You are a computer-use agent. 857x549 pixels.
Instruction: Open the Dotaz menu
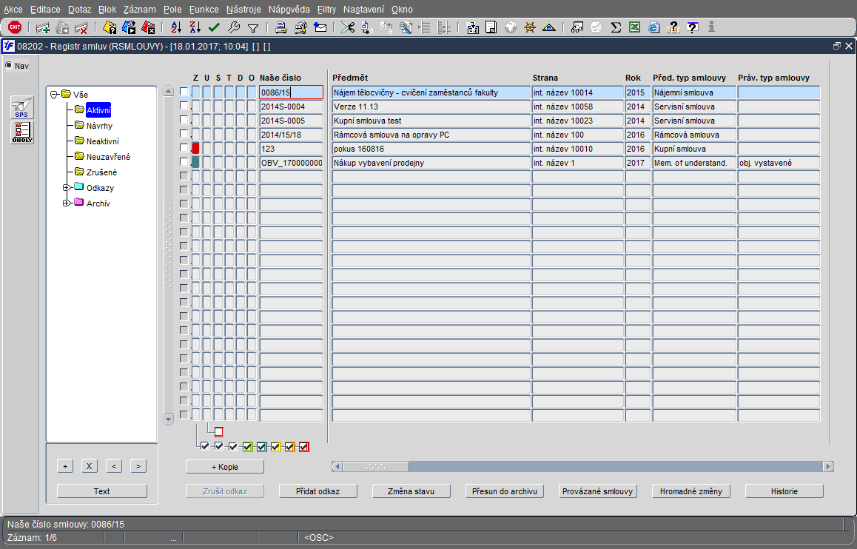click(80, 10)
